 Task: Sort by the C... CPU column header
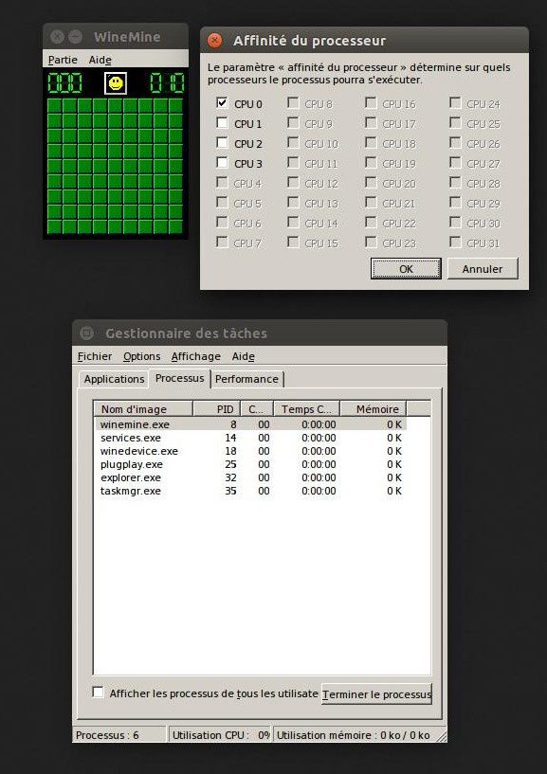click(x=257, y=408)
